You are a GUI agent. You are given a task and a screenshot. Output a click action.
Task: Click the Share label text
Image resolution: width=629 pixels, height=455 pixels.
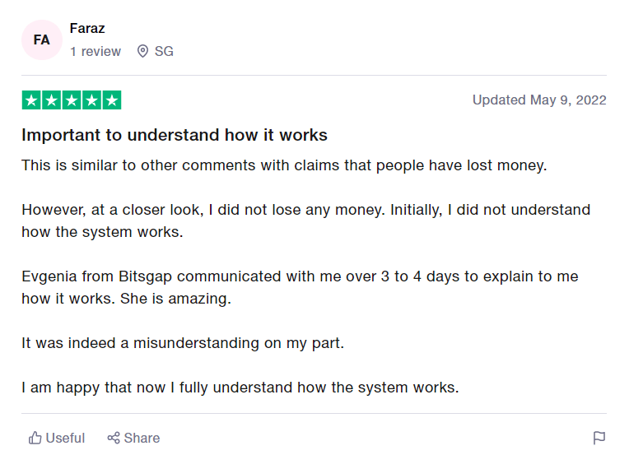[x=142, y=438]
